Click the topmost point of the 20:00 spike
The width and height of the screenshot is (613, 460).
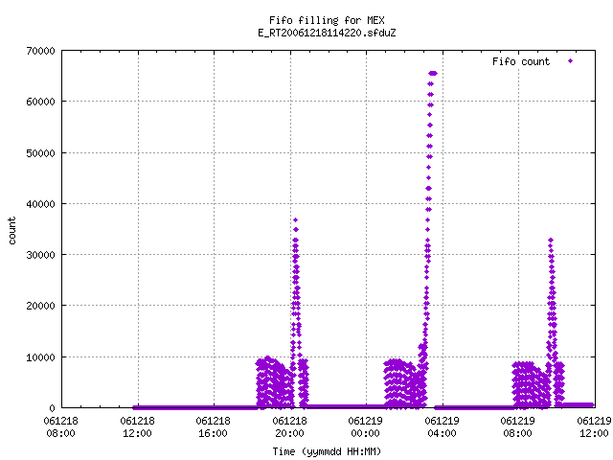point(296,219)
